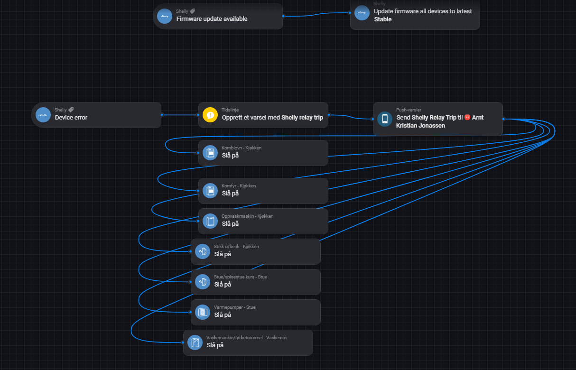Click Shelly icon on Update firmware card
This screenshot has width=576, height=370.
click(362, 13)
